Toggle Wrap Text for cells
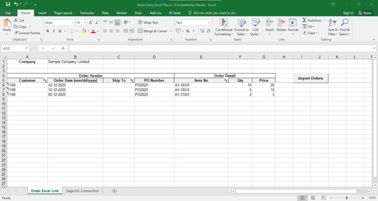Image resolution: width=378 pixels, height=201 pixels. [x=148, y=22]
